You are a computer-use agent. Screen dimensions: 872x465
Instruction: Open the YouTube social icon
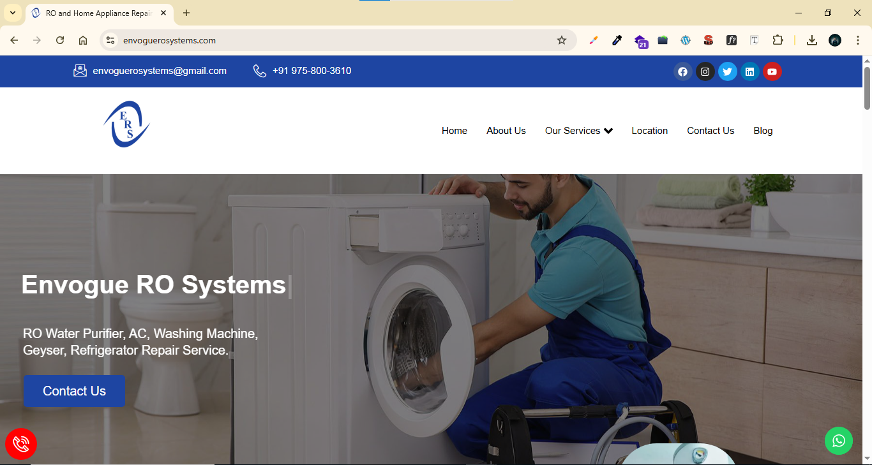[772, 71]
